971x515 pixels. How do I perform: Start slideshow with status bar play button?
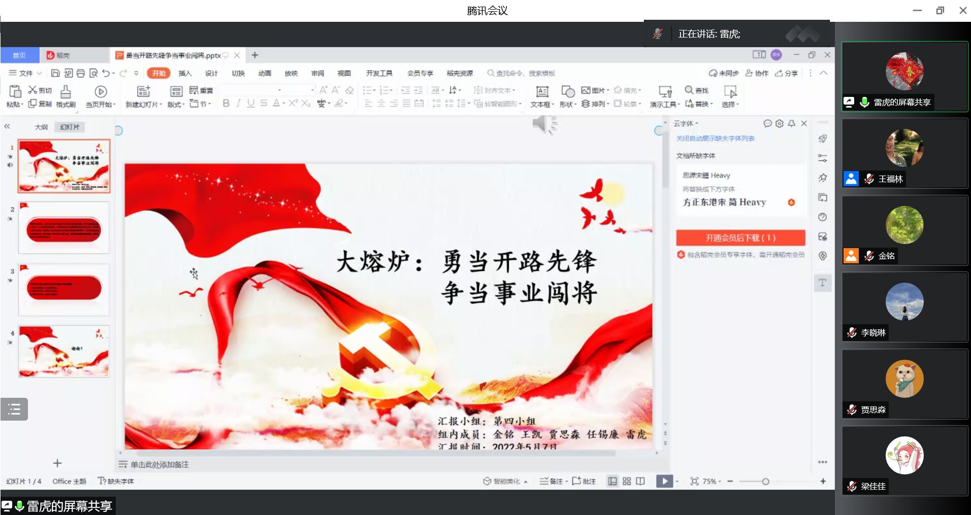(x=664, y=481)
